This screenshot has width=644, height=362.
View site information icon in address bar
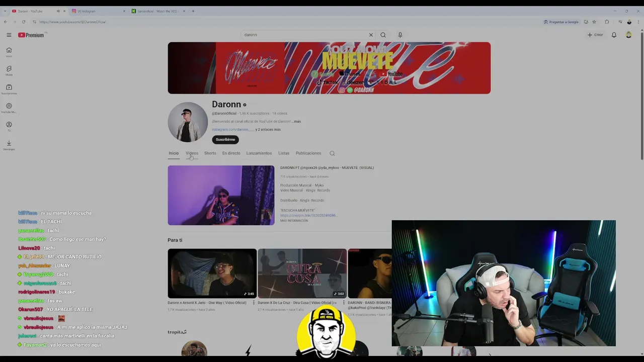click(x=34, y=22)
